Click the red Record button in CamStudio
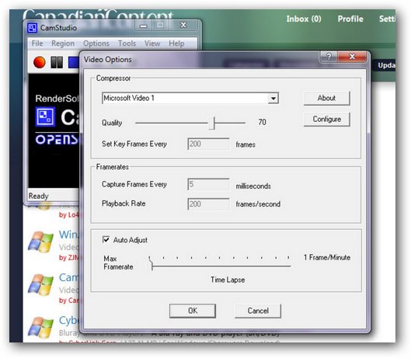The image size is (411, 358). coord(40,62)
